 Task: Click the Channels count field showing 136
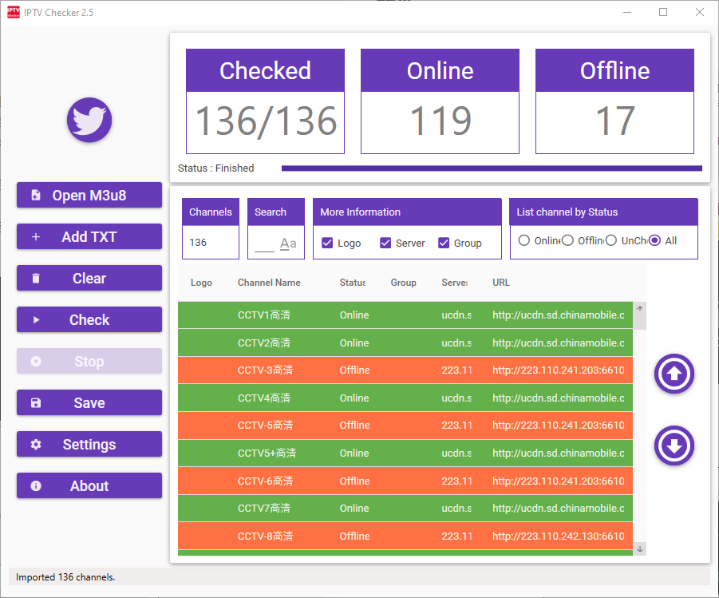211,243
